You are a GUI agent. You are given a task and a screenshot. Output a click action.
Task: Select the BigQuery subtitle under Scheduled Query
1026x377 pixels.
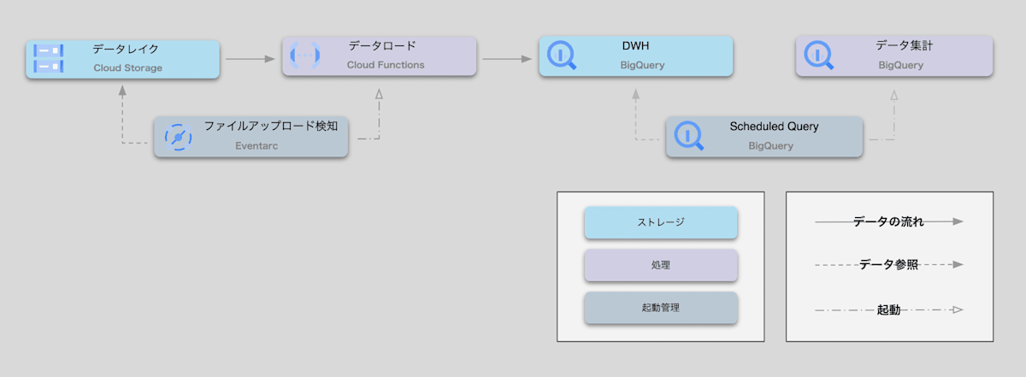click(x=771, y=146)
